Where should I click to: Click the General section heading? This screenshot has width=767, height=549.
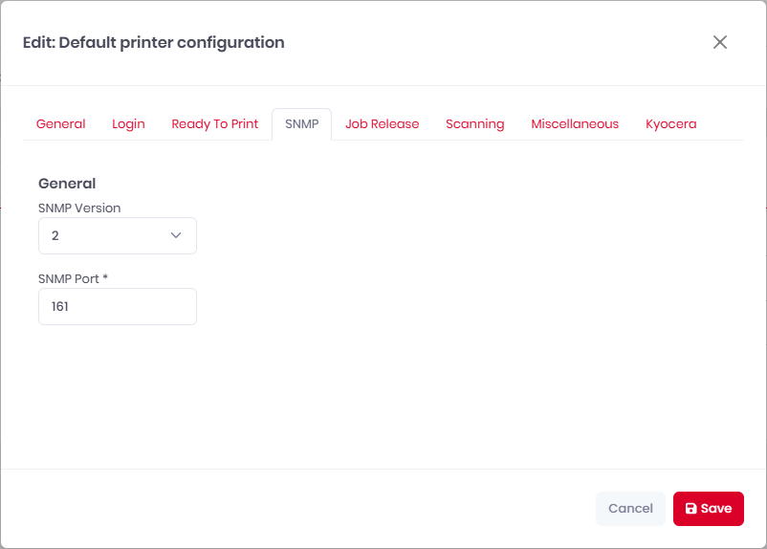[x=67, y=184]
